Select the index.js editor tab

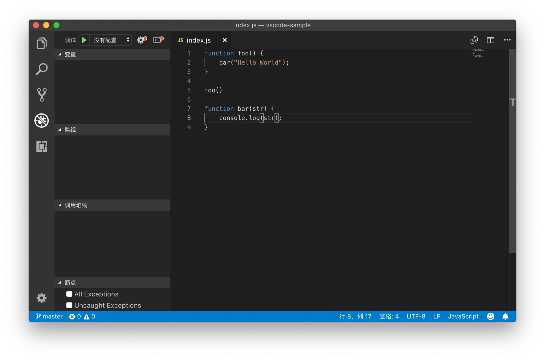[198, 40]
